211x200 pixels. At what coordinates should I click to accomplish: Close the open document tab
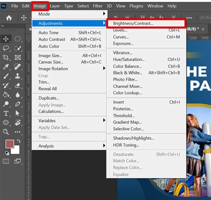tap(203, 29)
